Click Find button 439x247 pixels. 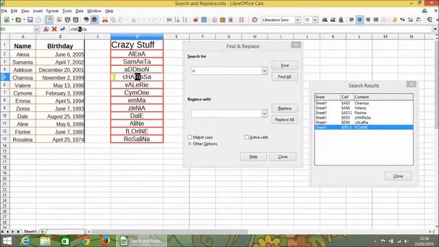pos(285,65)
